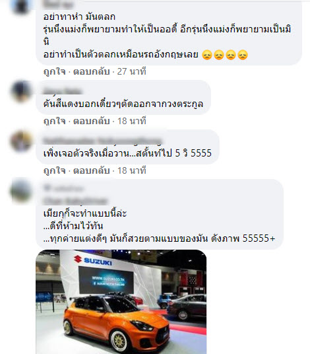Click ตอบกลับ under the 27 นาที comment
Screen dimensions: 310x354
point(91,71)
